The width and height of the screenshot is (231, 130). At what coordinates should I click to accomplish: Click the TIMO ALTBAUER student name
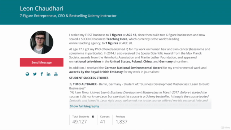[85, 84]
